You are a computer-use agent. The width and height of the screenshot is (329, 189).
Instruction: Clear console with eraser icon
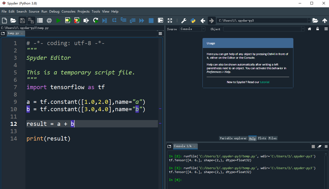(x=319, y=146)
